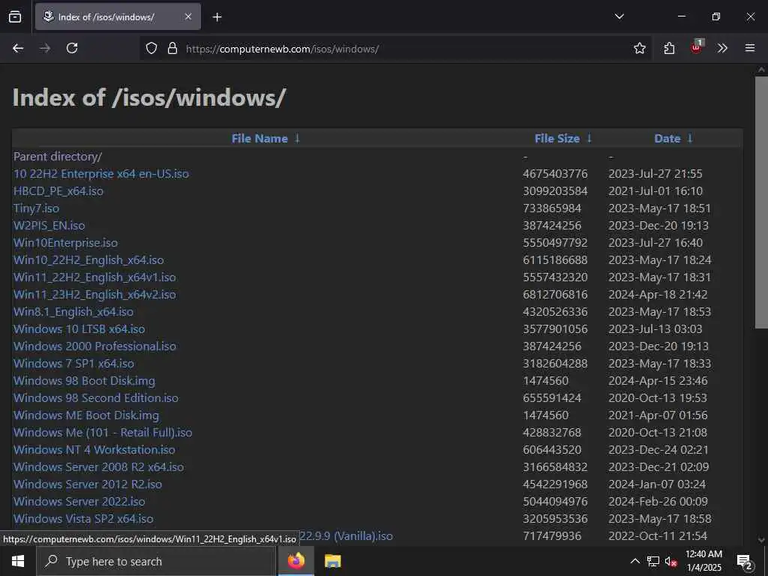Download Win11_23H2_English_x64v2.iso
The width and height of the screenshot is (768, 576).
point(94,294)
